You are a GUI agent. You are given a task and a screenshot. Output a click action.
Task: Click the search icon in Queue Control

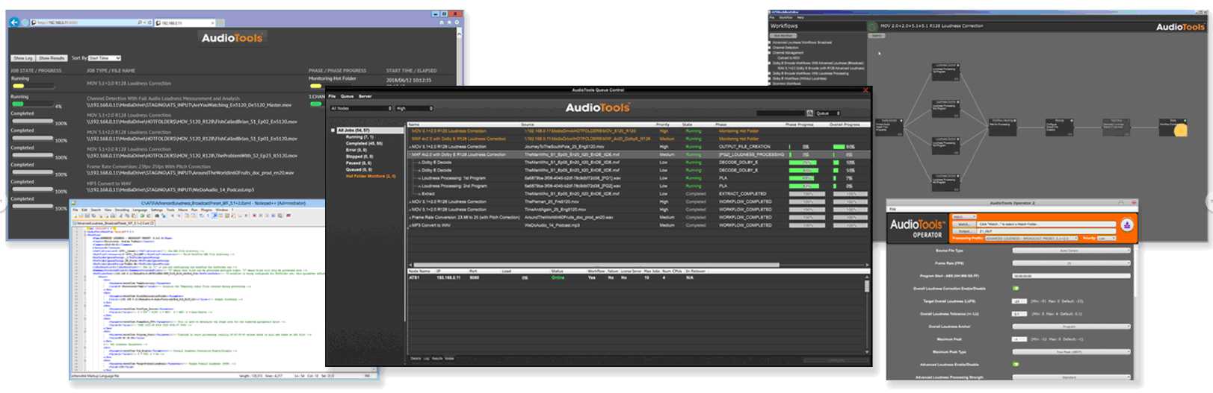[809, 113]
